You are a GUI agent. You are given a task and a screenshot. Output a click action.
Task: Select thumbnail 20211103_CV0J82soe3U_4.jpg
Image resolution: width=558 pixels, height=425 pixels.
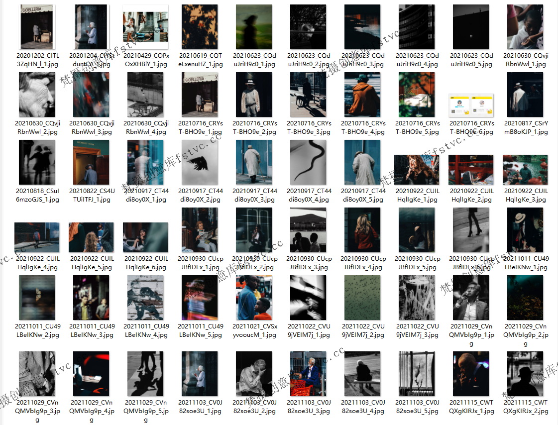(x=362, y=374)
